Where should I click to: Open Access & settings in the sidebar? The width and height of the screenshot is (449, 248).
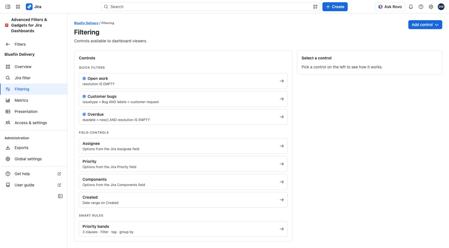(34, 123)
